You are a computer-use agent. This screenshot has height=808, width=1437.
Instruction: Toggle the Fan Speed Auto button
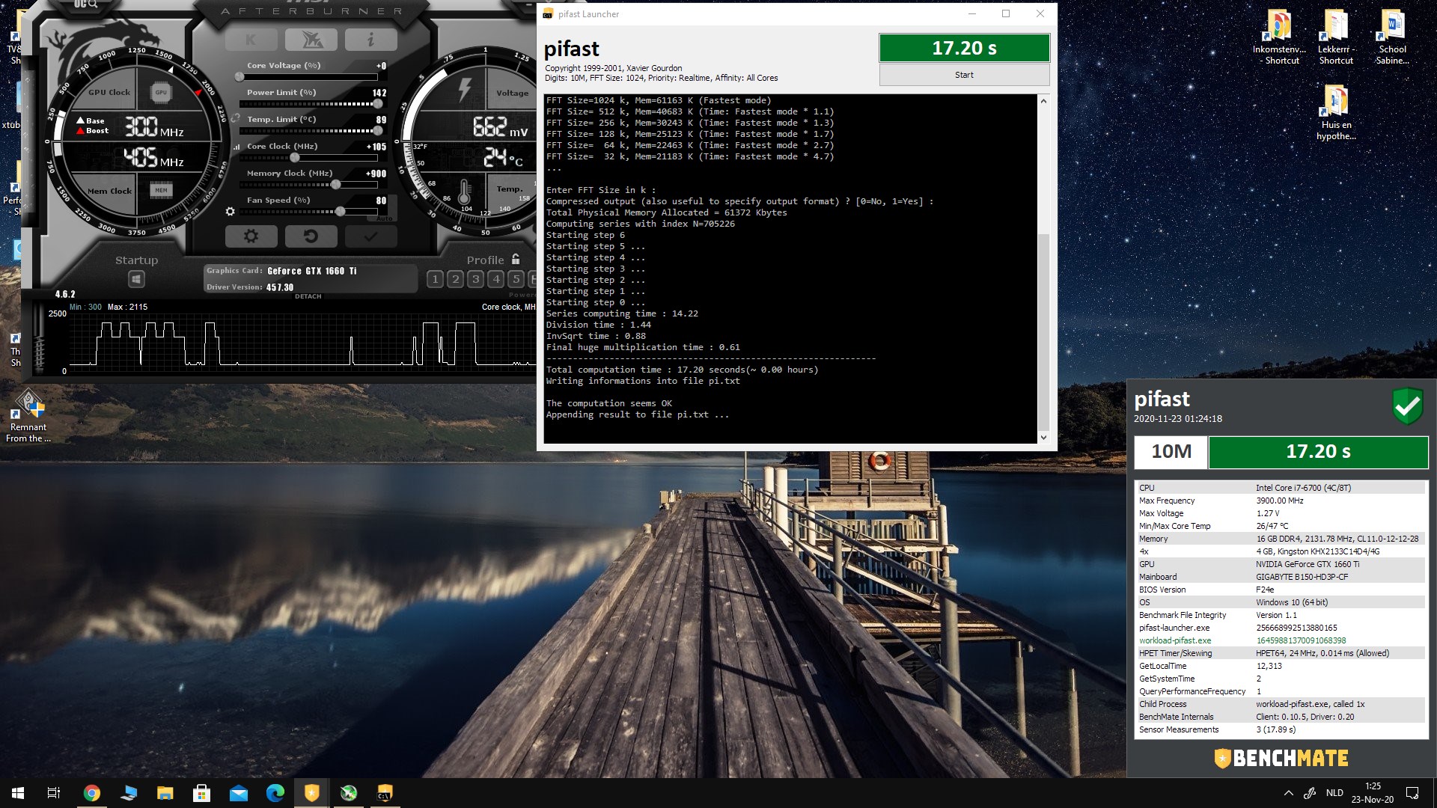coord(384,218)
